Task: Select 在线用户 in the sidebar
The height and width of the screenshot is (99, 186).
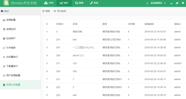Action: (x=20, y=38)
